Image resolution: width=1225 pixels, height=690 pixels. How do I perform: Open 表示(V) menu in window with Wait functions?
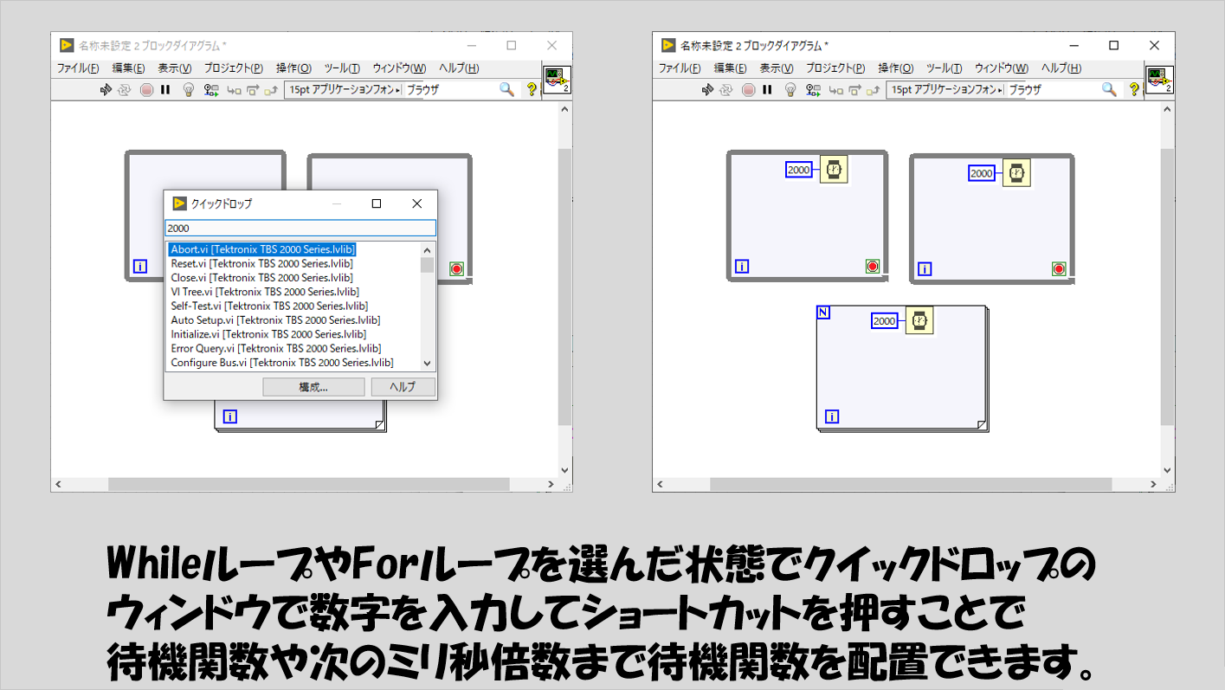777,68
